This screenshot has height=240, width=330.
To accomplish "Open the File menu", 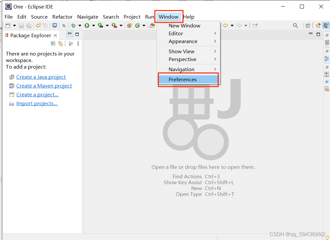I will point(8,17).
